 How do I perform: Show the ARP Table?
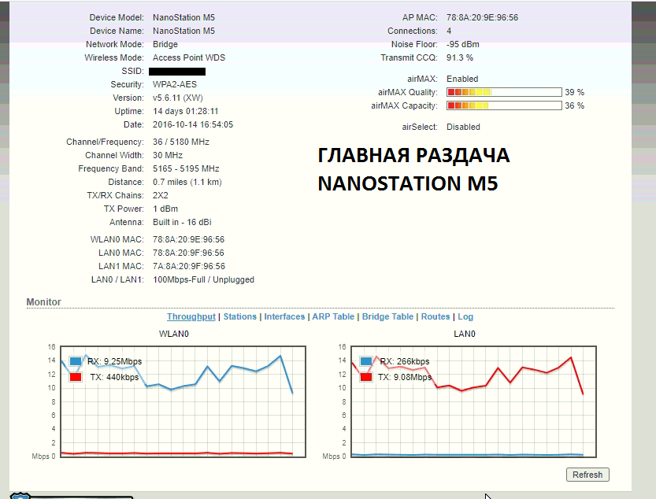tap(333, 316)
